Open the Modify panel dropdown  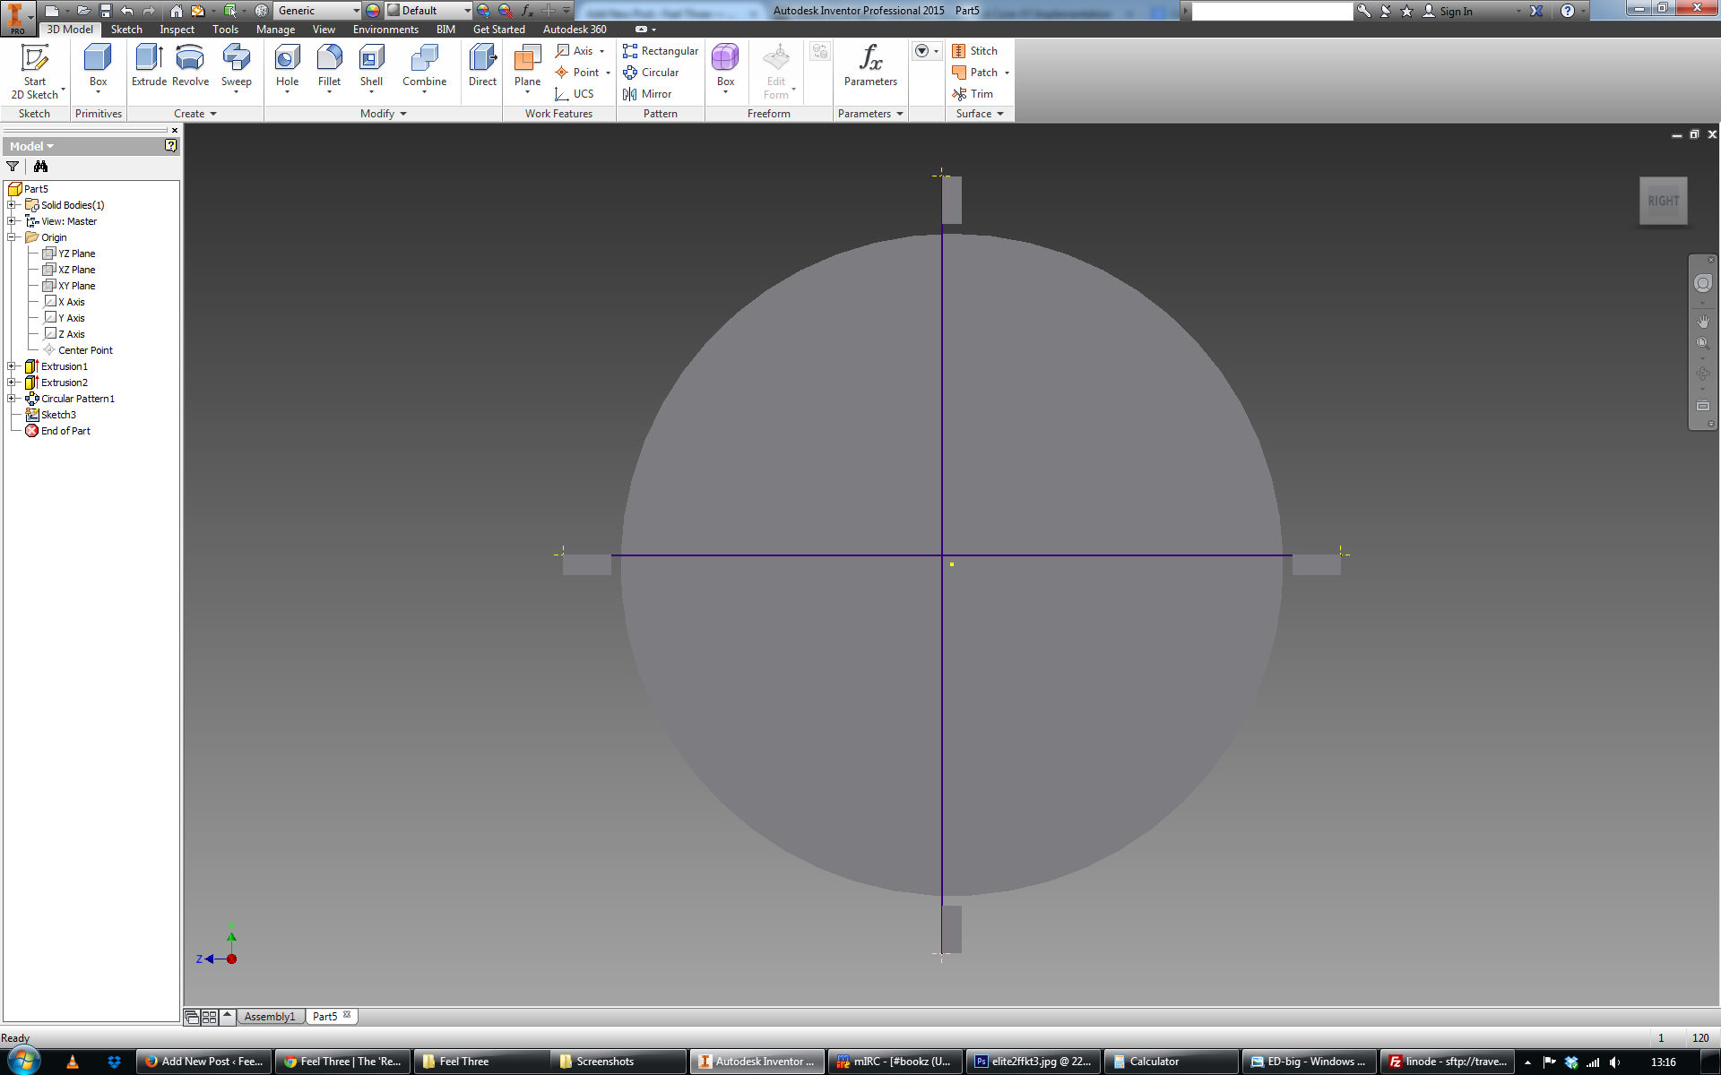click(x=384, y=114)
